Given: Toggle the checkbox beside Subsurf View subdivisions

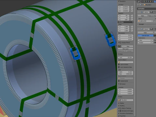Looking at the screenshot, I should [x=155, y=40].
